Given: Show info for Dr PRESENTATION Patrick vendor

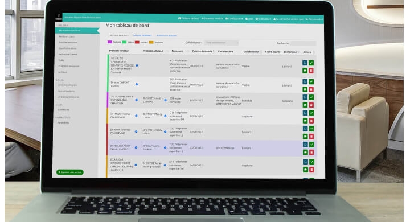Looking at the screenshot, I should (x=136, y=147).
